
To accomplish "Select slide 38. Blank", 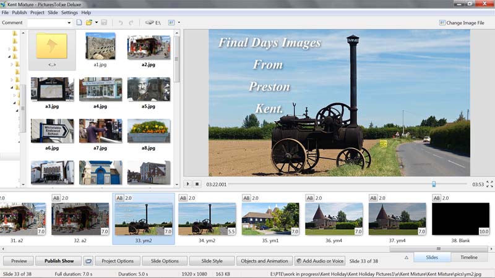I will click(x=460, y=219).
